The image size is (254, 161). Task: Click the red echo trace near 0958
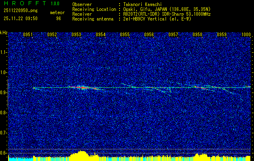tap(202, 88)
